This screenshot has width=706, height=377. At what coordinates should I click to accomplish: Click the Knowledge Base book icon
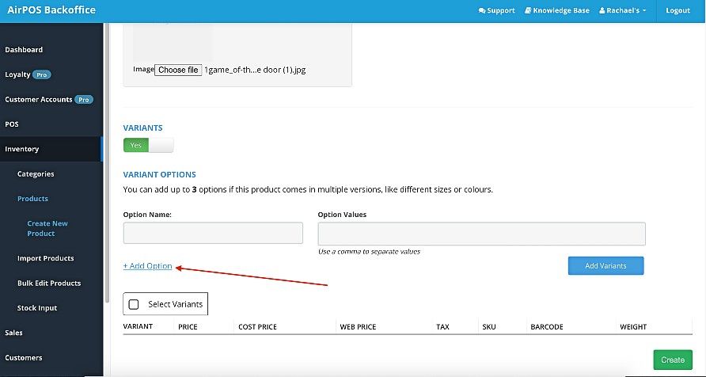pyautogui.click(x=528, y=10)
